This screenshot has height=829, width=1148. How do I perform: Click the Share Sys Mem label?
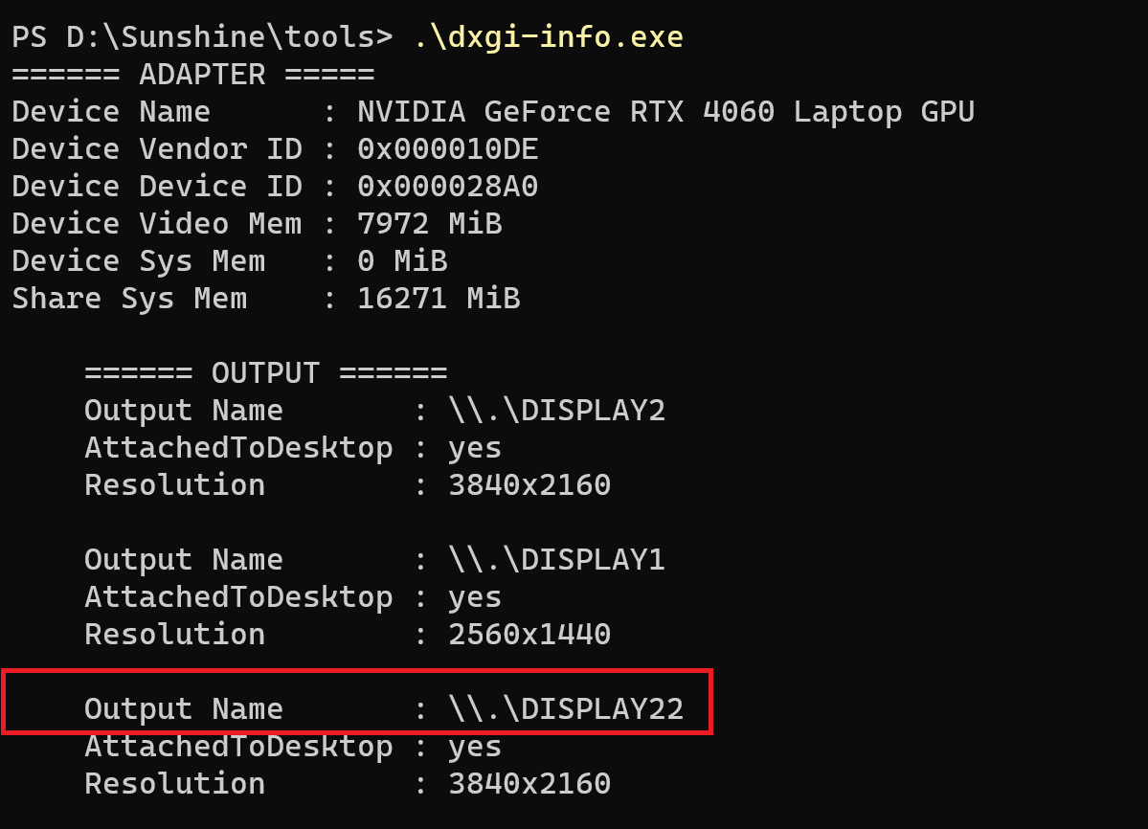point(129,299)
